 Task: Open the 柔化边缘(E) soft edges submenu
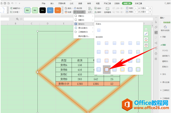84,28
